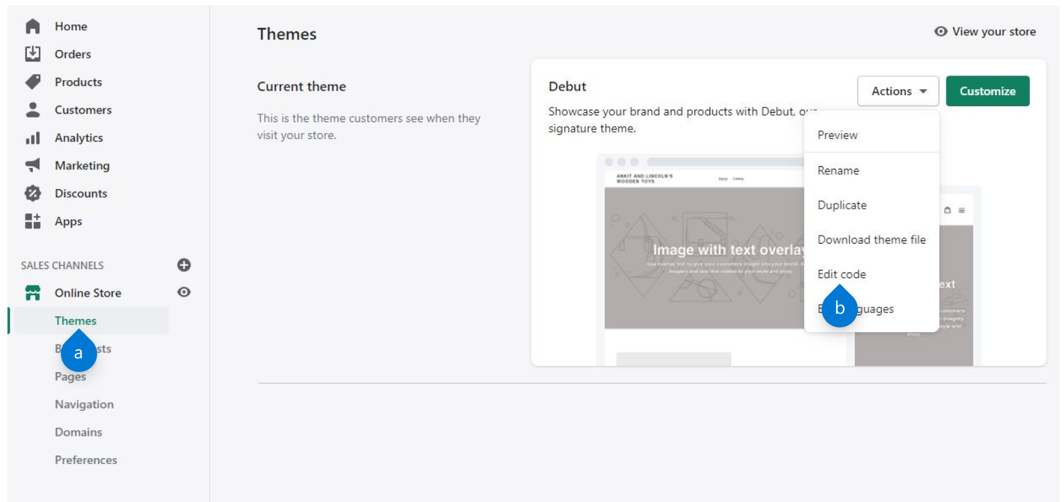Open Discounts in sidebar
Viewport: 1064px width, 502px height.
coord(81,193)
